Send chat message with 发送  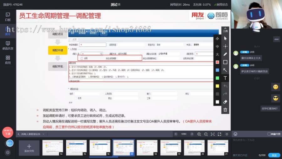coord(274,155)
